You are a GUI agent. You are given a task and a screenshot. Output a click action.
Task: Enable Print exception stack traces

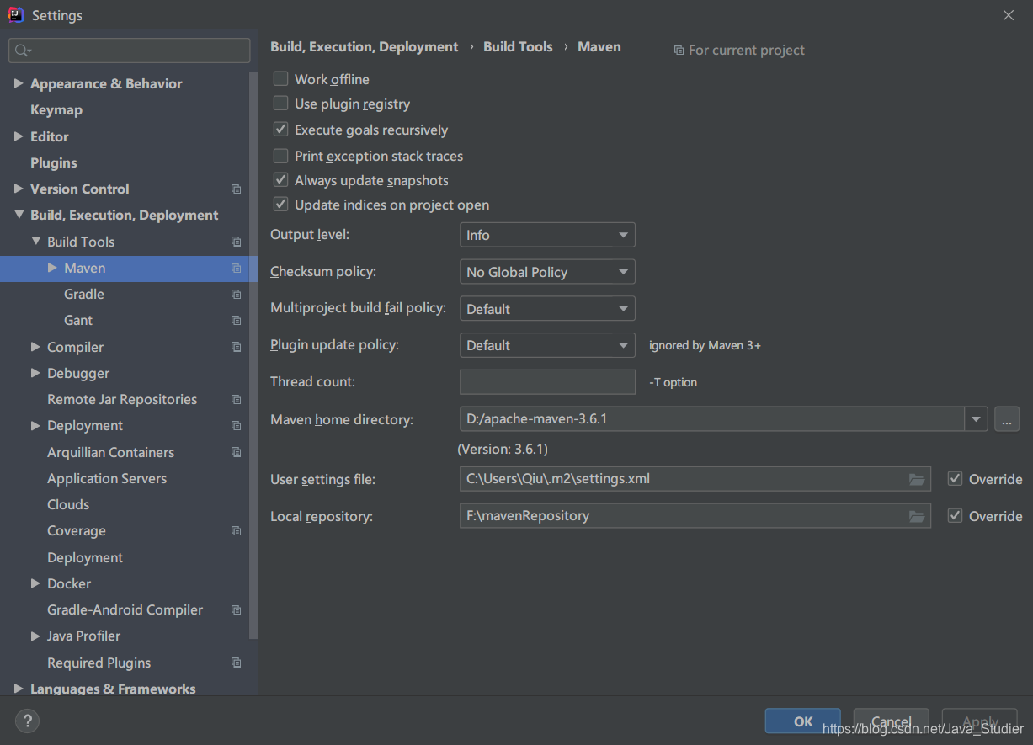coord(281,156)
